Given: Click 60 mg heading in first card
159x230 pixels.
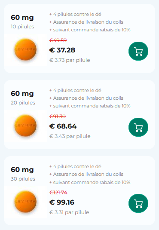Looking at the screenshot, I should [22, 18].
